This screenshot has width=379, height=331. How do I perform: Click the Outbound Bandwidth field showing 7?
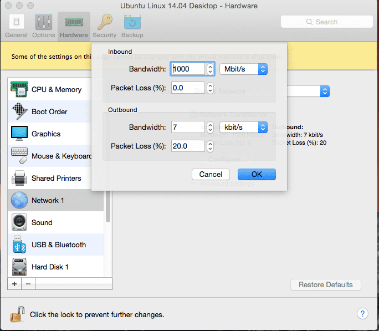click(188, 127)
